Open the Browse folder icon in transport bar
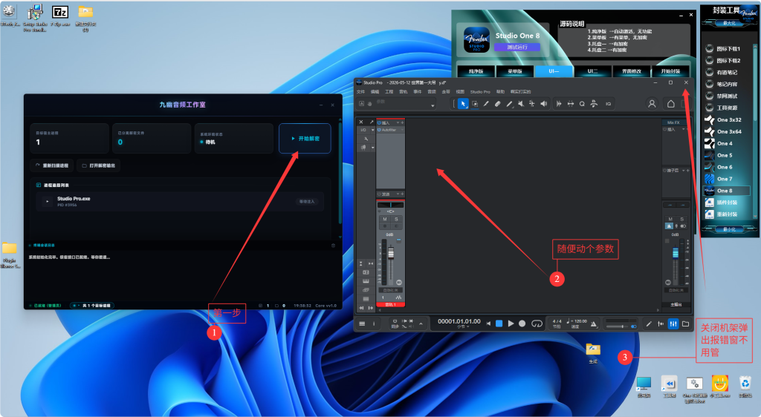Viewport: 761px width, 417px height. (x=685, y=324)
